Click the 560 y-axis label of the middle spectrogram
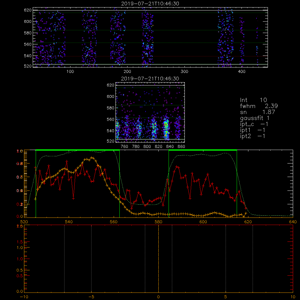 (x=111, y=119)
